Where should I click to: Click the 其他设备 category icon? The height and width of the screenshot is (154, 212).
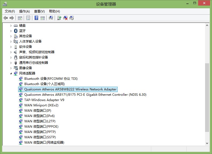(x=16, y=36)
